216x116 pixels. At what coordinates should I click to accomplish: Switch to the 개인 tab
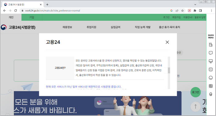click(11, 17)
